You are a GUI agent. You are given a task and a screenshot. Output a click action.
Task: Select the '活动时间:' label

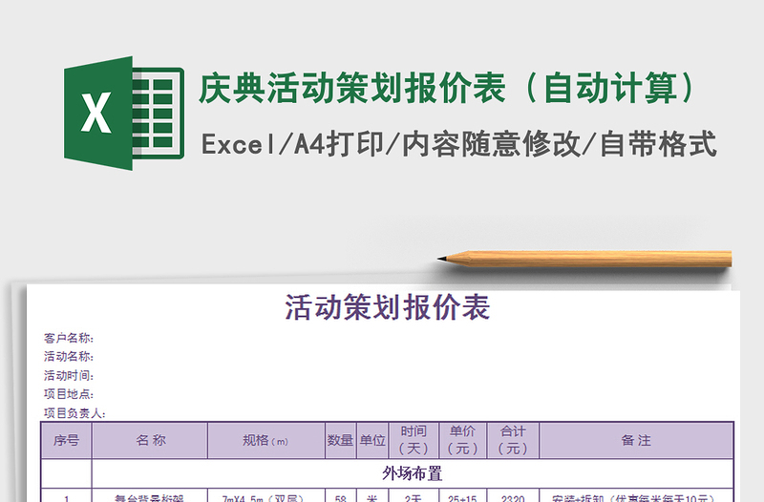[x=68, y=375]
